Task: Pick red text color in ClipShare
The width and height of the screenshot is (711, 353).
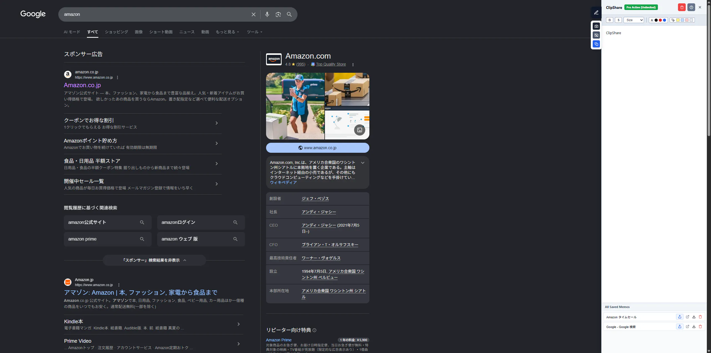Action: tap(660, 20)
